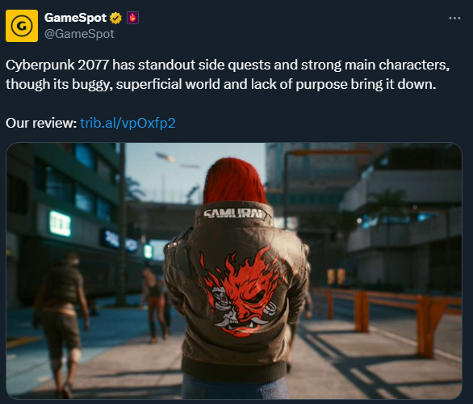The height and width of the screenshot is (404, 473).
Task: Click the green neon sign on building
Action: (x=60, y=224)
